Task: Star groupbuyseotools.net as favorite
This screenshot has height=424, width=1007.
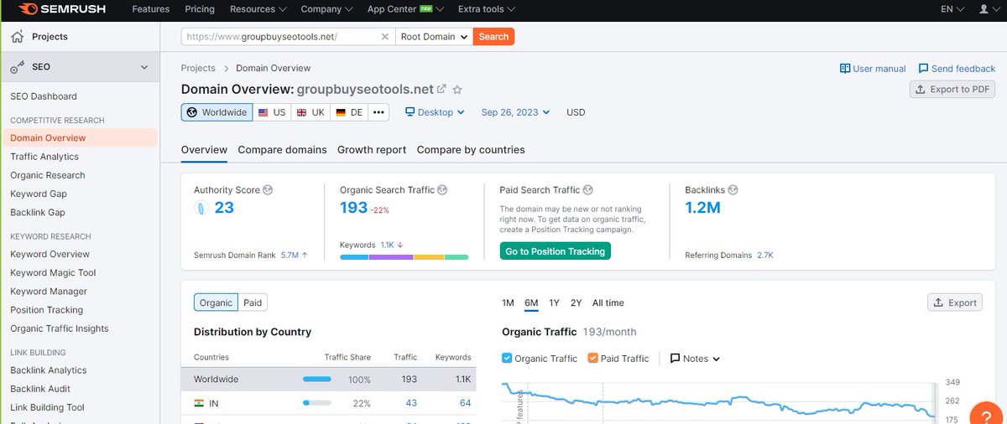Action: pos(457,90)
